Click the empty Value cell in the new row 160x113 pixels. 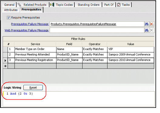pos(131,66)
